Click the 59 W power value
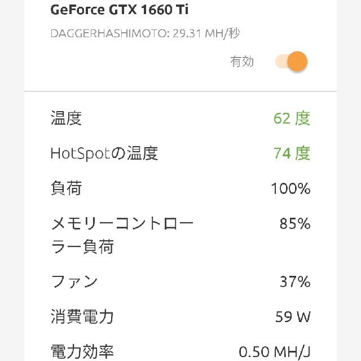 (293, 317)
